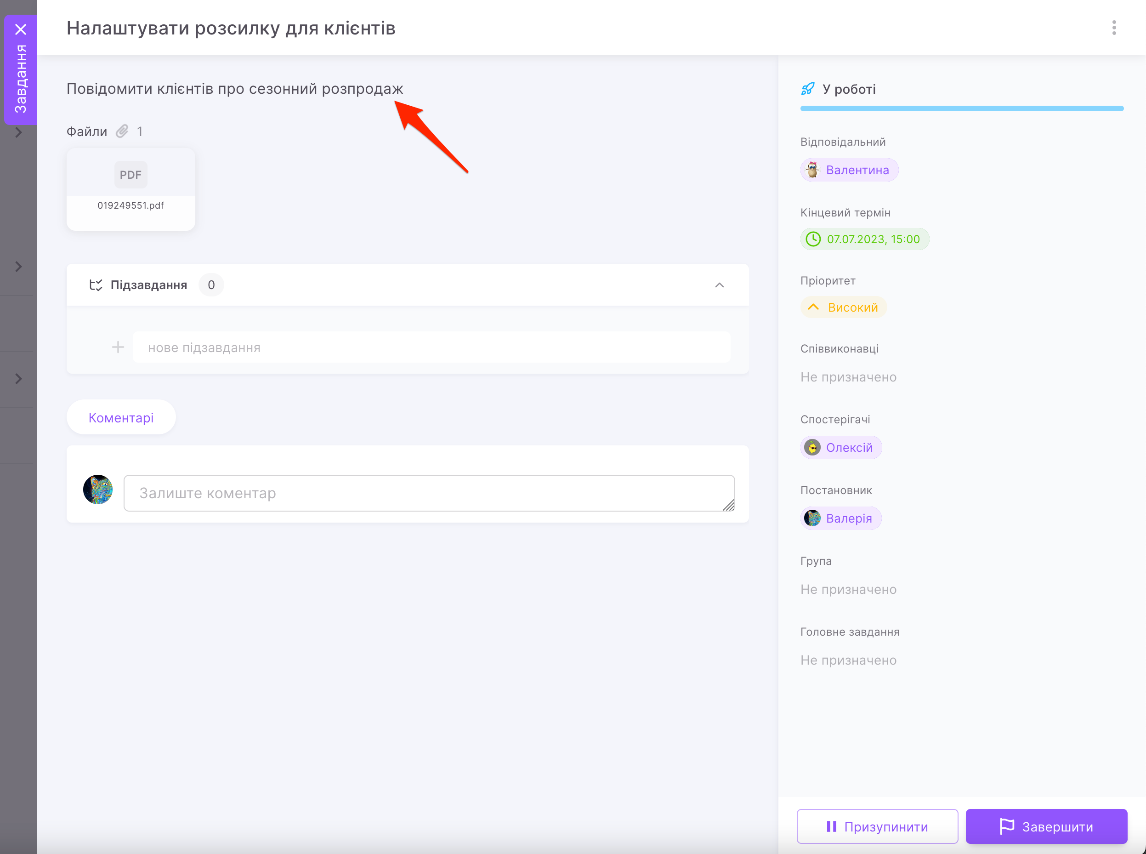Open the three-dot task options menu
This screenshot has height=854, width=1146.
click(1113, 28)
